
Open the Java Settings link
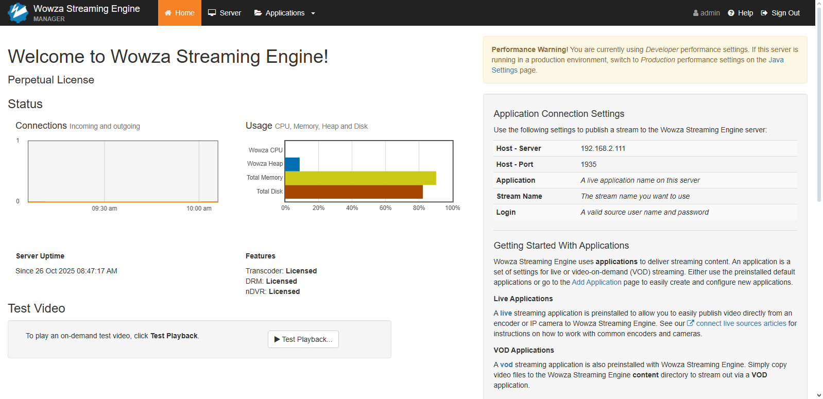[x=776, y=60]
